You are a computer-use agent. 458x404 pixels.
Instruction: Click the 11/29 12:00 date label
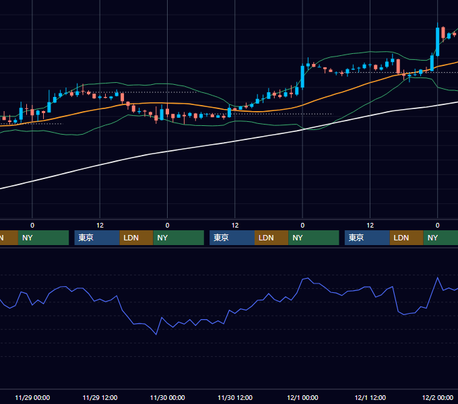(x=100, y=397)
